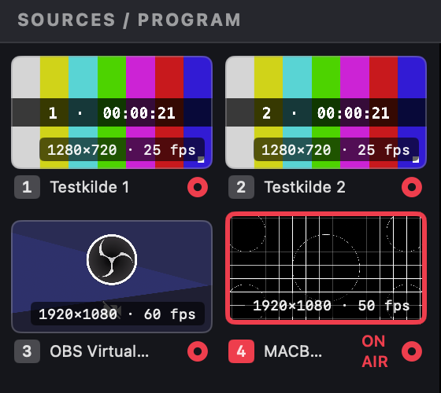This screenshot has height=393, width=441.
Task: Click number badge 2 for Testkilde 2
Action: pyautogui.click(x=241, y=187)
